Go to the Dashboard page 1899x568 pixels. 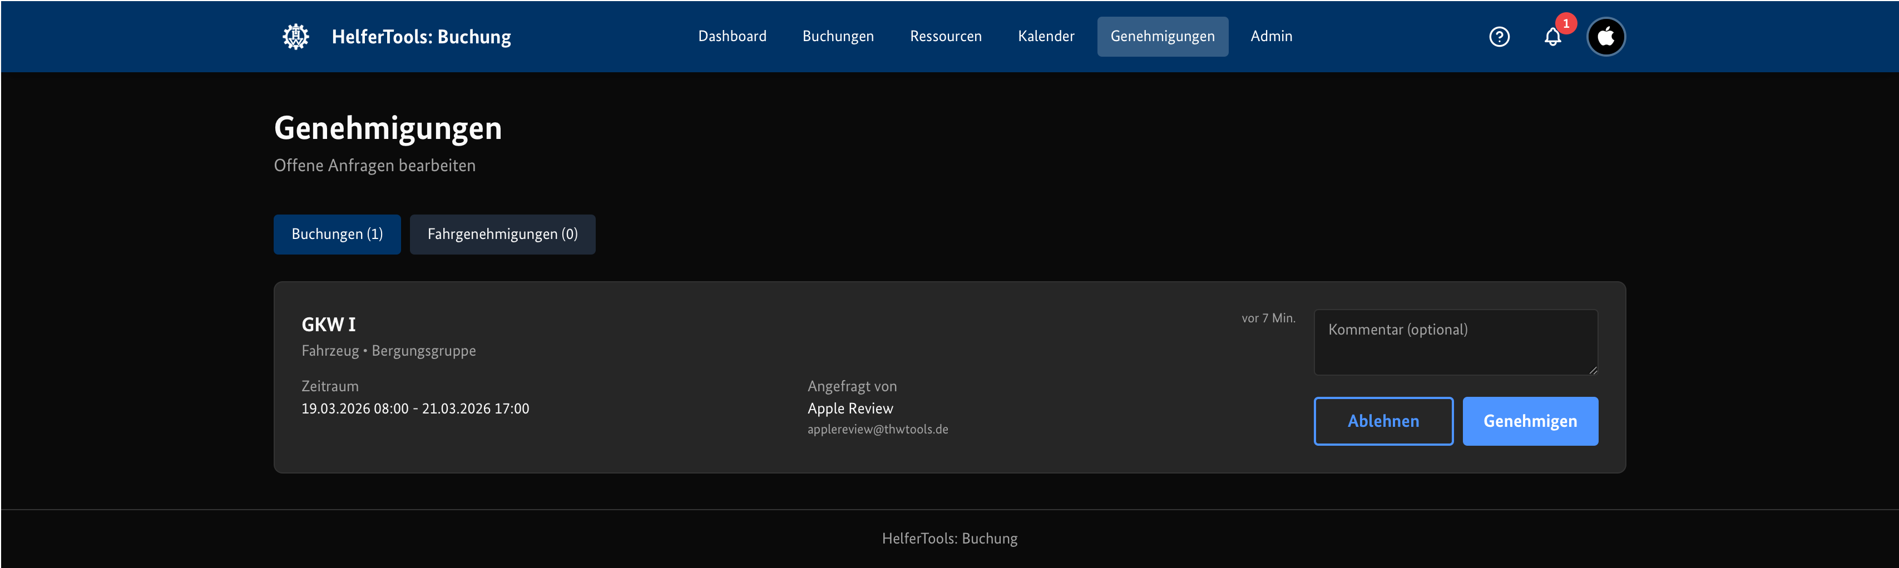click(x=732, y=36)
